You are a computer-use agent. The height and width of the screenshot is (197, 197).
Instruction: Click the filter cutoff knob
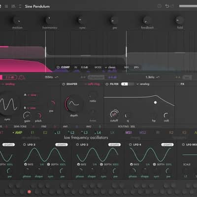point(114,114)
